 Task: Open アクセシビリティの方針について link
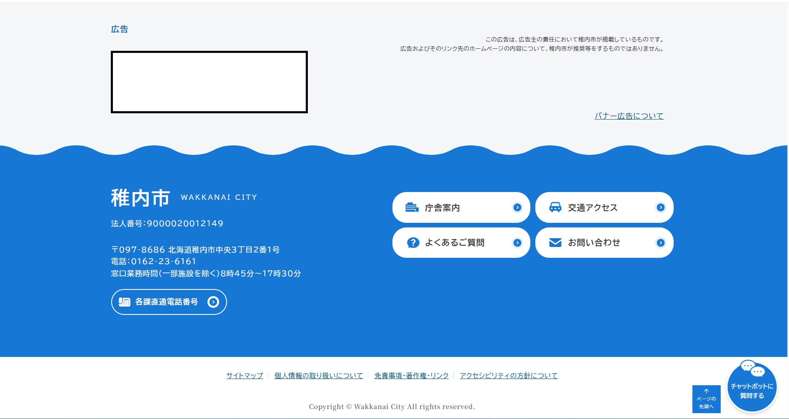click(x=508, y=376)
